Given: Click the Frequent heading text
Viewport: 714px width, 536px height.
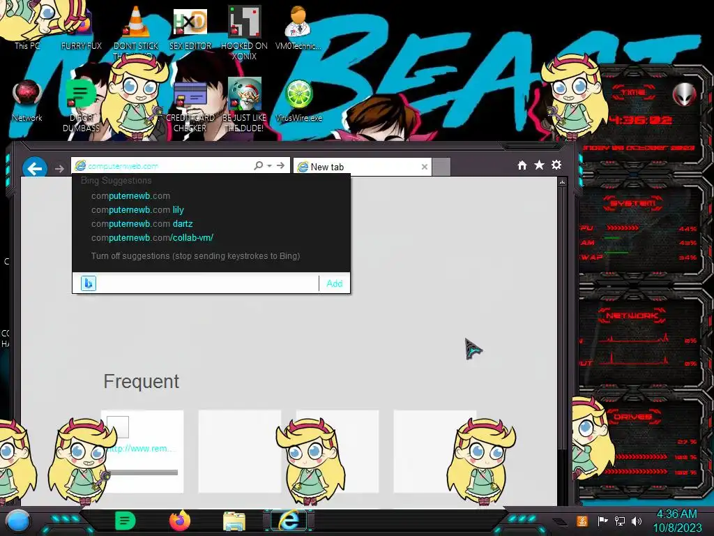Looking at the screenshot, I should 141,382.
